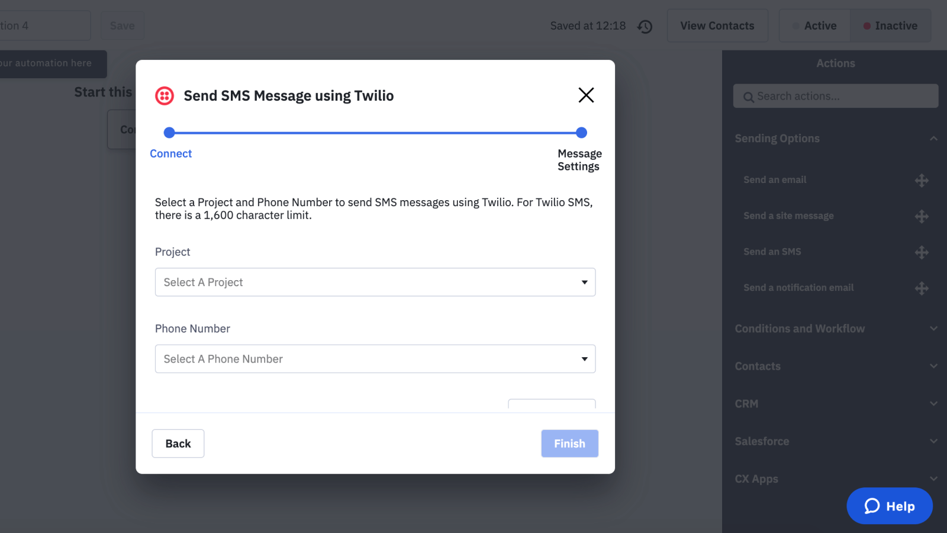Click the Back button
Screen dimensions: 947x533
click(x=178, y=444)
